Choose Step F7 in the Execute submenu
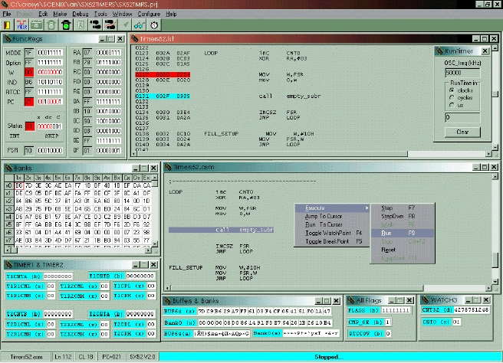Viewport: 503px width, 363px height. click(x=403, y=208)
